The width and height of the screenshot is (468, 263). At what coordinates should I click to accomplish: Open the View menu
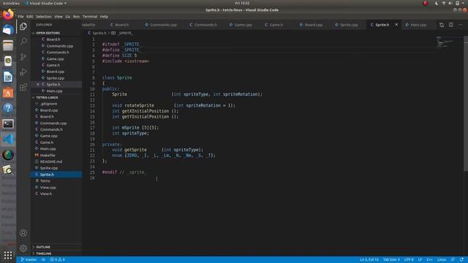pyautogui.click(x=58, y=16)
